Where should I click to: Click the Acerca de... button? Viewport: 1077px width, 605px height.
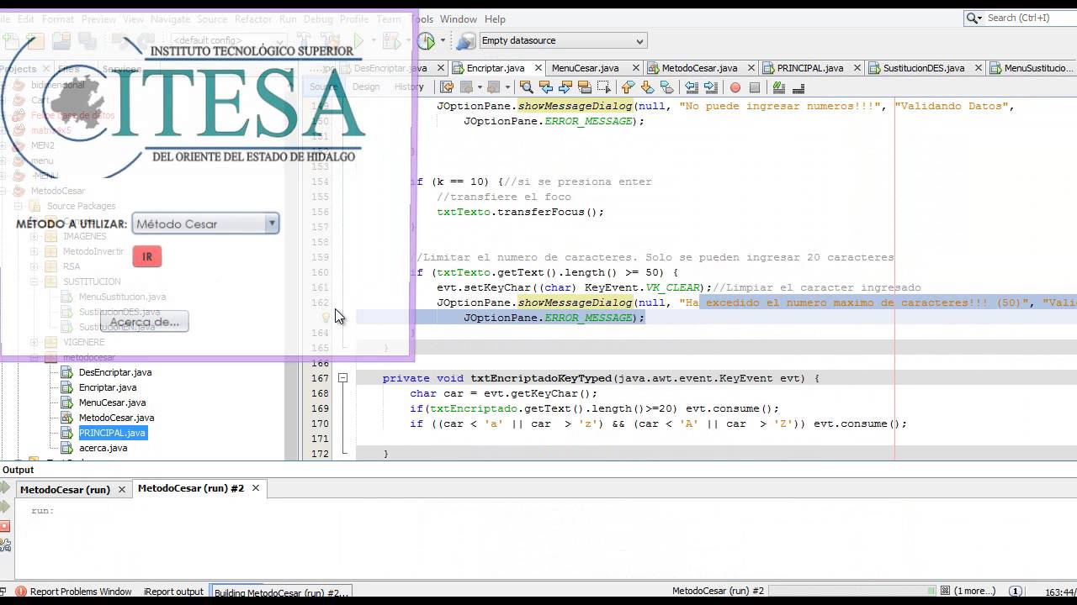(145, 322)
